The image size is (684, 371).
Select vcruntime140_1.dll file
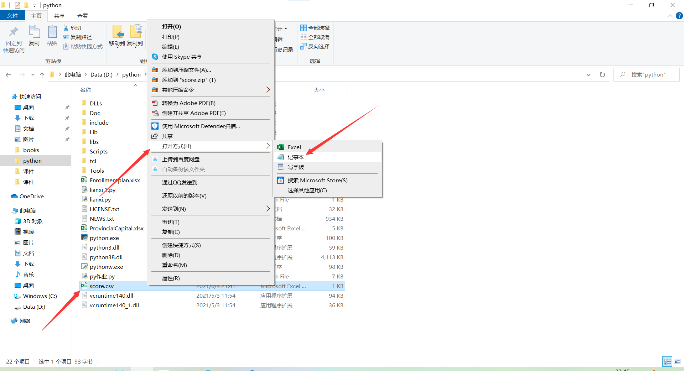pyautogui.click(x=114, y=305)
